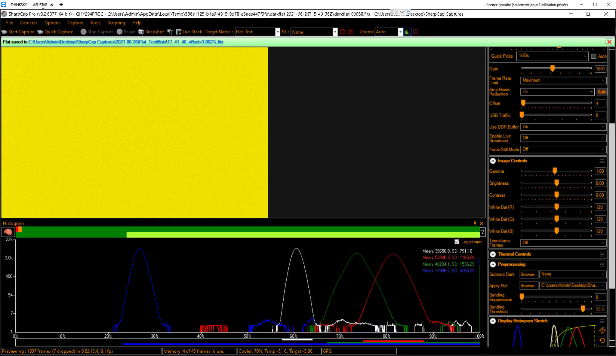Open the Help menu
Viewport: 616px width, 356px height.
pyautogui.click(x=137, y=23)
